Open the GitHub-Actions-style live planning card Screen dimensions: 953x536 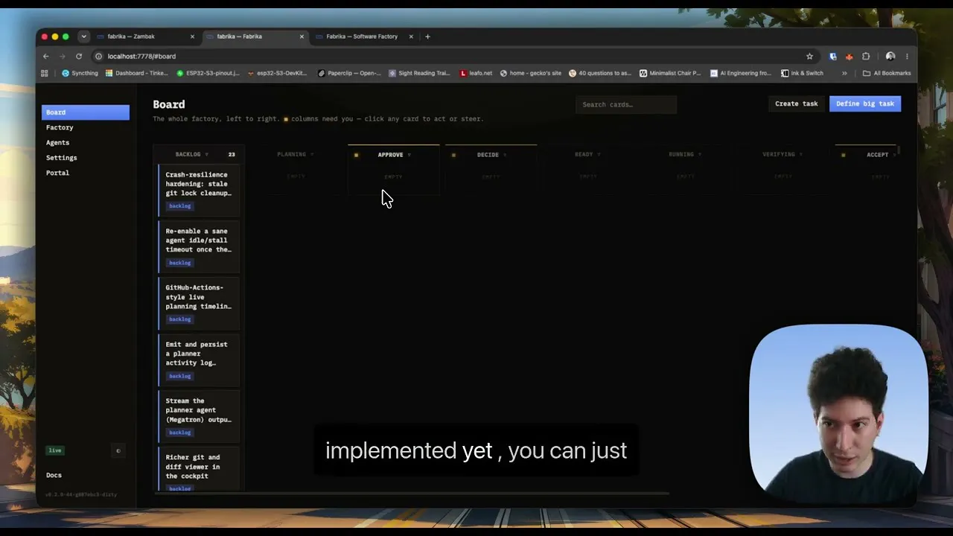click(x=199, y=303)
